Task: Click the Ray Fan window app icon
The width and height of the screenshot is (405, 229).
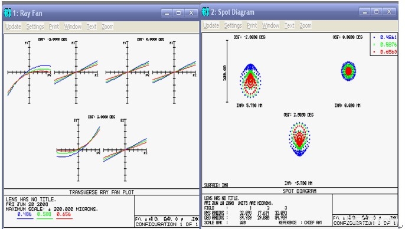Action: click(x=7, y=13)
